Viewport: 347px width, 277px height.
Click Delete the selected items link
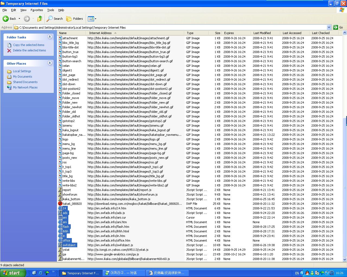point(30,51)
